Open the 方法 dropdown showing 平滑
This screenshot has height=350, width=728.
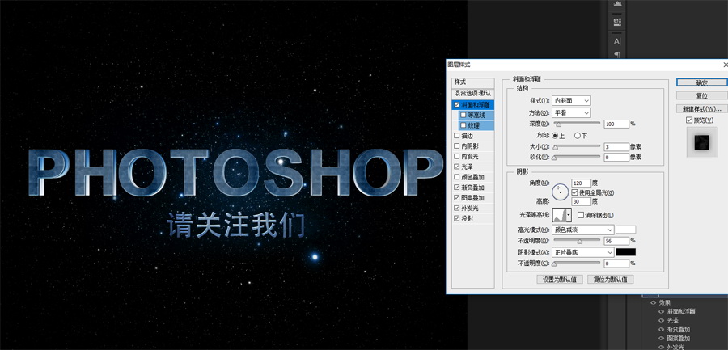coord(571,113)
